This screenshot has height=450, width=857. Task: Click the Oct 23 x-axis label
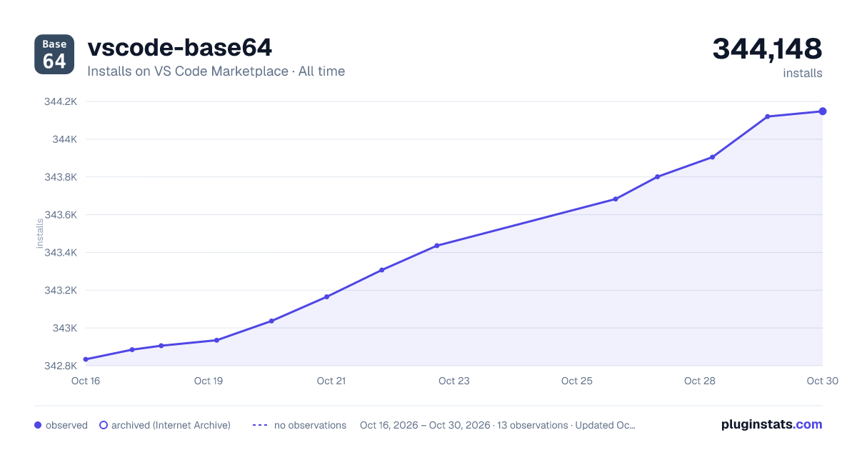click(454, 381)
